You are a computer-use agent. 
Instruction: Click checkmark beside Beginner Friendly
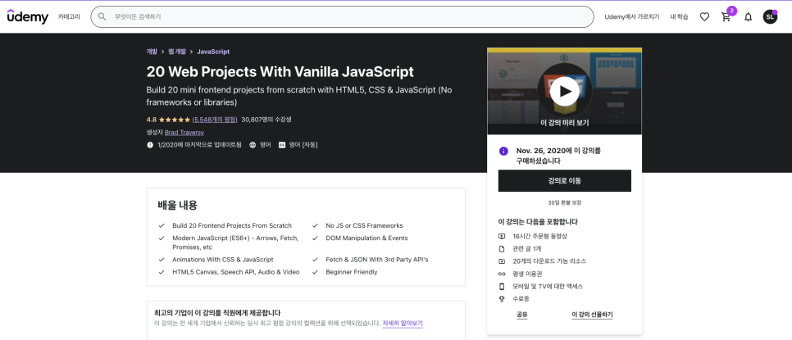(x=315, y=272)
